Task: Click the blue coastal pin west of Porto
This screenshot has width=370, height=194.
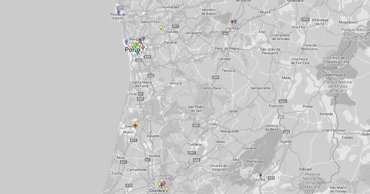Action: click(x=126, y=42)
